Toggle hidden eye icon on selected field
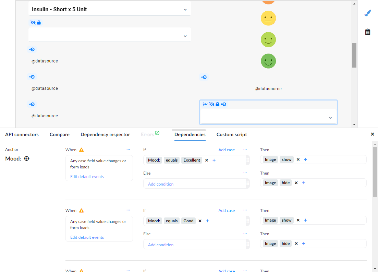 pyautogui.click(x=212, y=104)
